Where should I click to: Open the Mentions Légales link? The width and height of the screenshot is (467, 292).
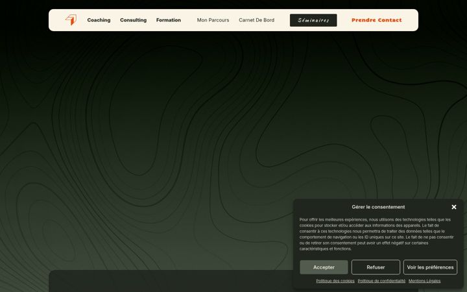click(424, 281)
